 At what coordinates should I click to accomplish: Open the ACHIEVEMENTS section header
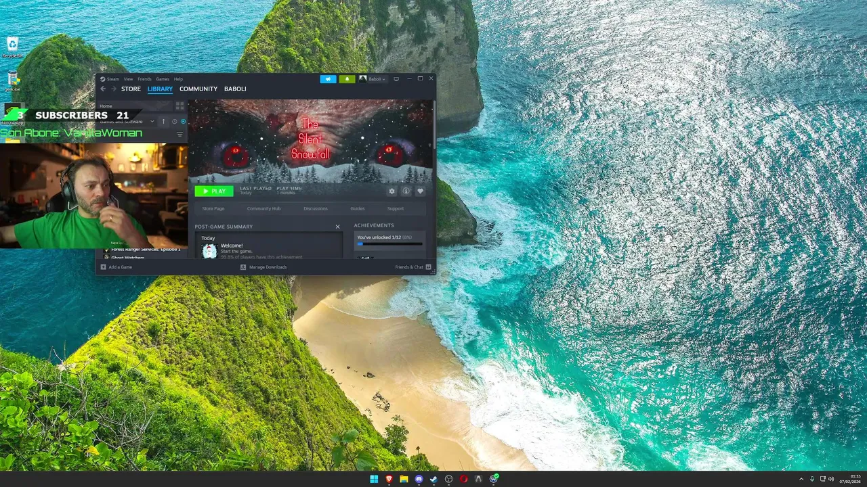pos(374,225)
